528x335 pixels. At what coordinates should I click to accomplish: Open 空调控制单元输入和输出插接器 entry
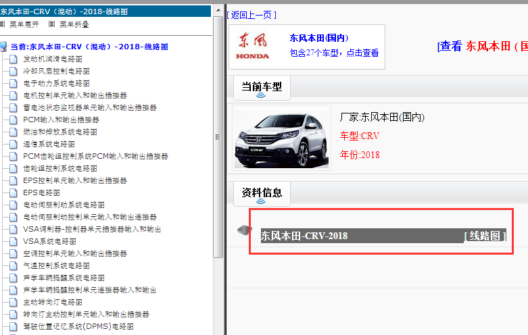(x=75, y=253)
